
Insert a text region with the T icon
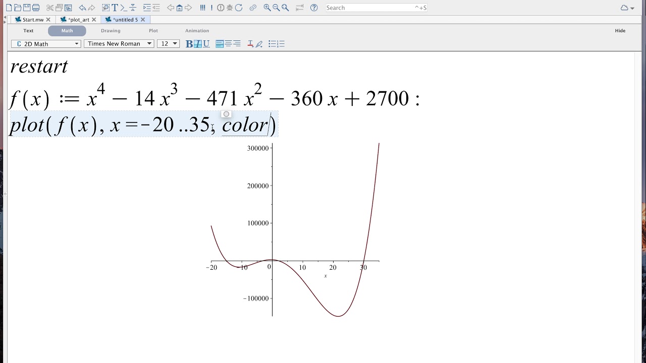(115, 8)
